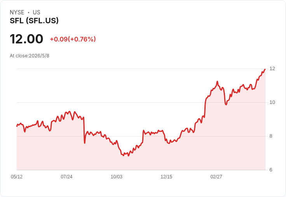Click the 07/24 date axis label
This screenshot has height=197, width=286.
point(66,176)
